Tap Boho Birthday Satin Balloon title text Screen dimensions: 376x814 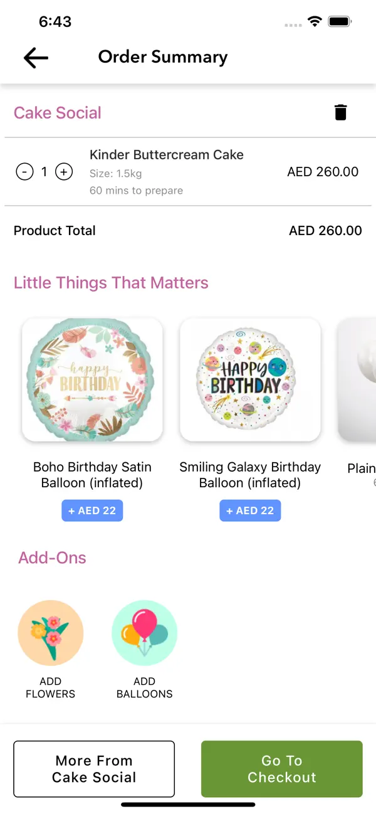tap(92, 475)
